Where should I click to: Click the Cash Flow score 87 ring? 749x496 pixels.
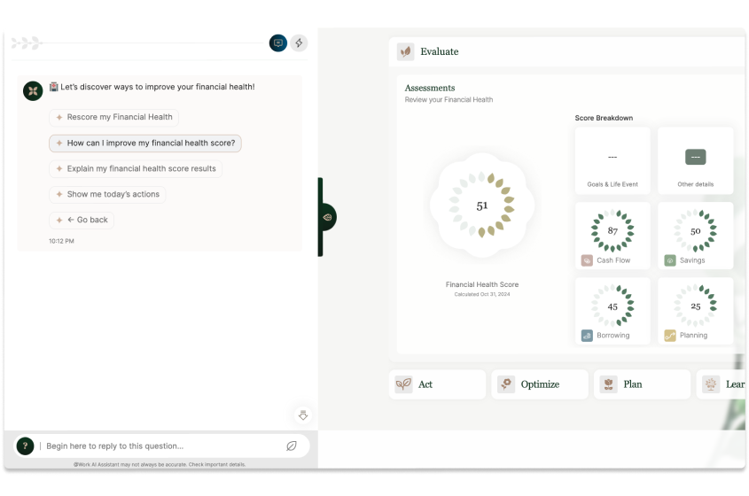612,230
